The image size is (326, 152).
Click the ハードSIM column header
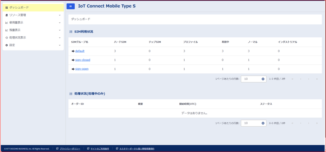tap(120, 42)
